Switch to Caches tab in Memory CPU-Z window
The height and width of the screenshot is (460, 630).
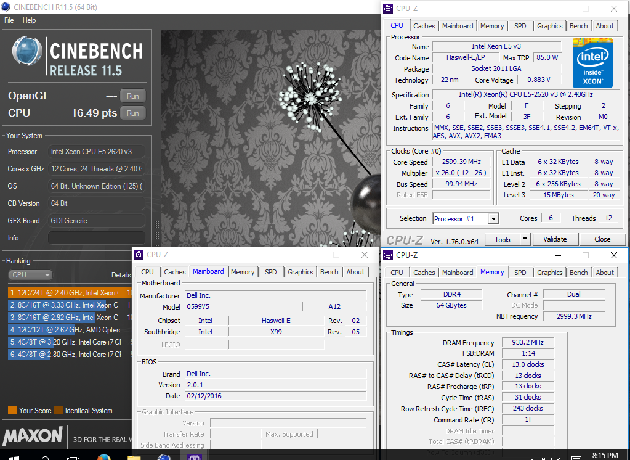[x=424, y=273]
